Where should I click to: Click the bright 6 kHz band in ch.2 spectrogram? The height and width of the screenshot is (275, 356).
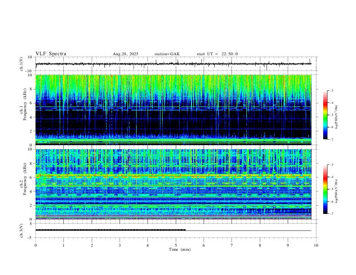[174, 175]
